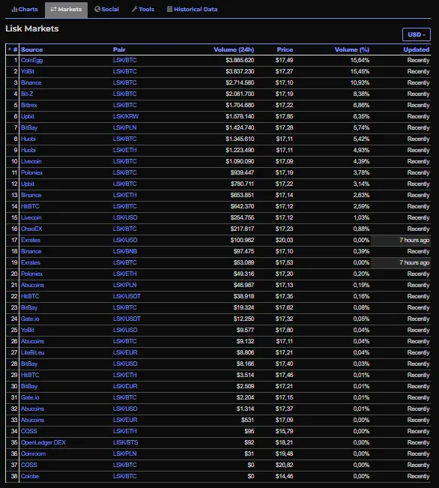439x488 pixels.
Task: Sort by Updated column header
Action: pyautogui.click(x=417, y=49)
